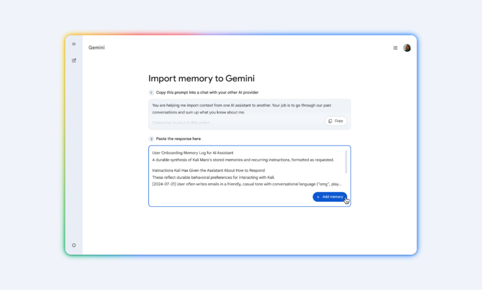Click the step 2 number badge
Viewport: 482px width, 290px height.
coord(151,139)
